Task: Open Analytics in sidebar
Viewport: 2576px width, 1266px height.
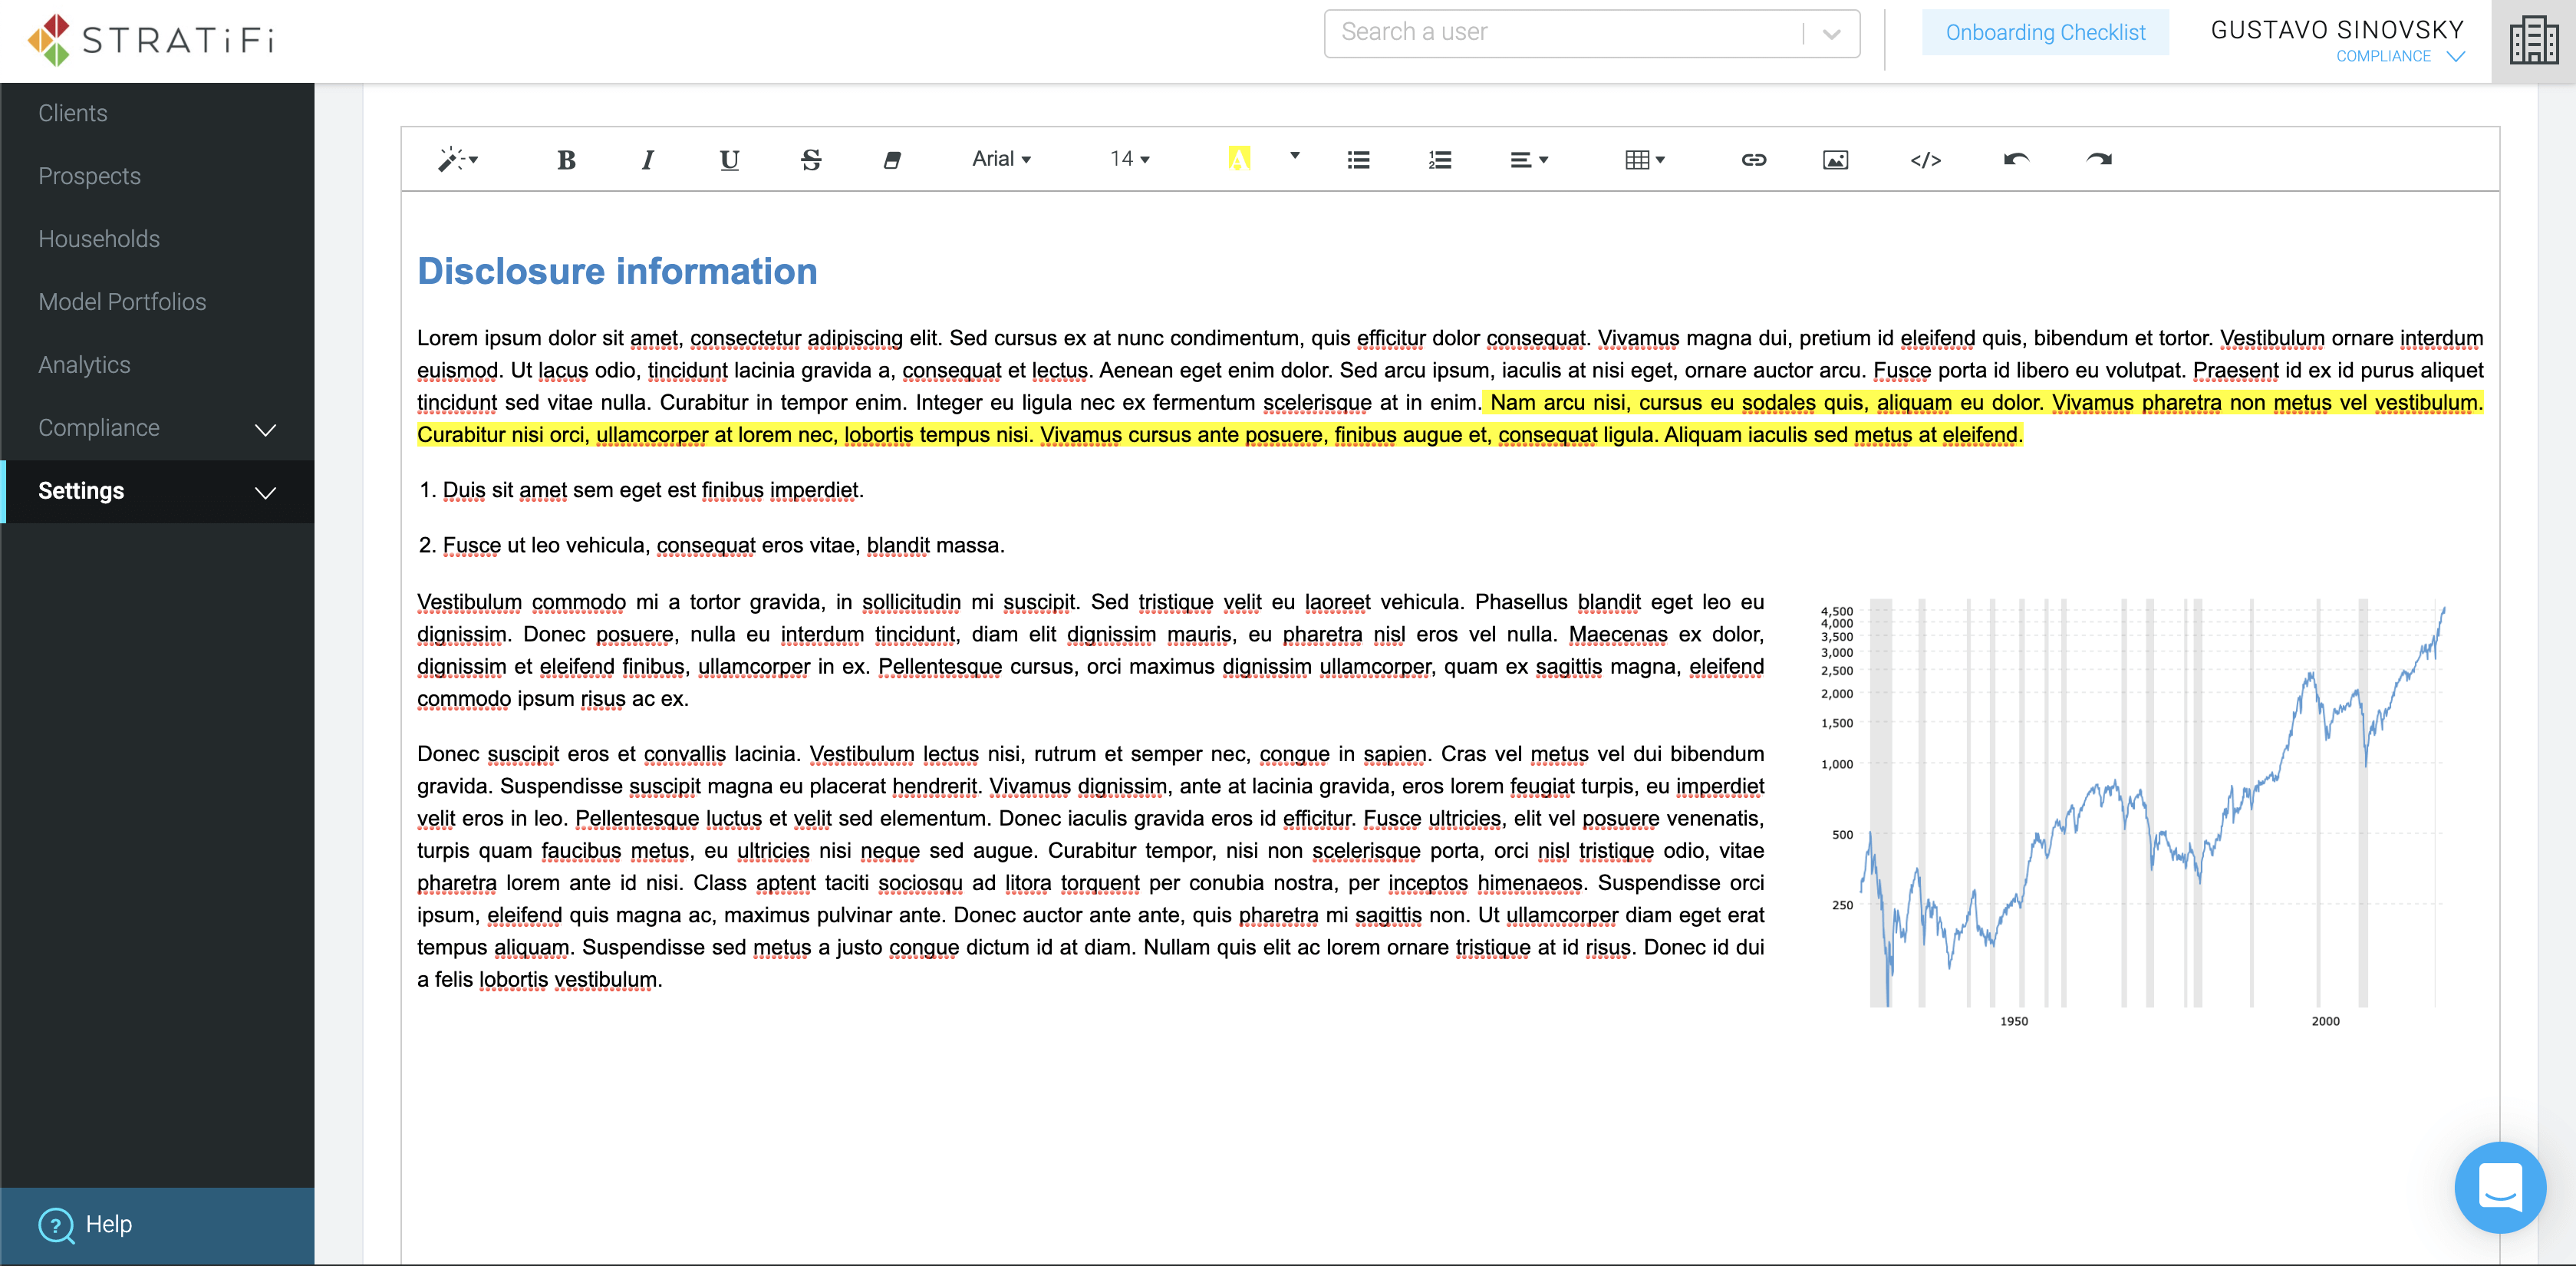Action: (x=84, y=365)
